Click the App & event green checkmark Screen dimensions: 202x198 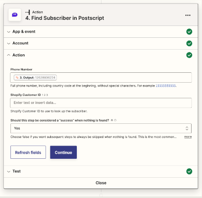pos(189,32)
